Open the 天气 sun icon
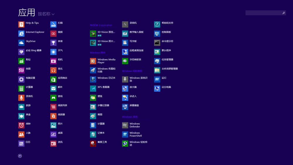The image size is (293, 165). pyautogui.click(x=53, y=52)
